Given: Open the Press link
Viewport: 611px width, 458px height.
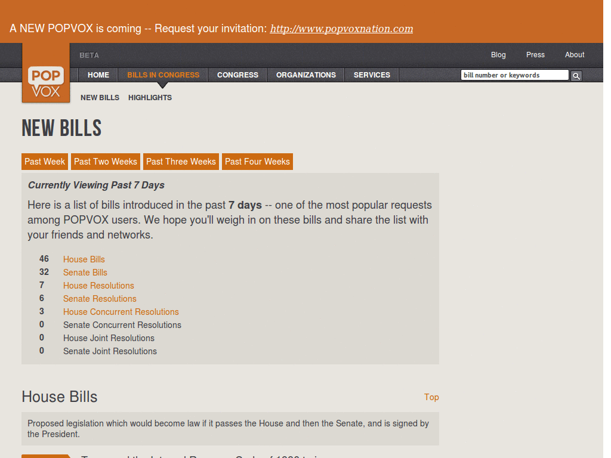Looking at the screenshot, I should 535,55.
